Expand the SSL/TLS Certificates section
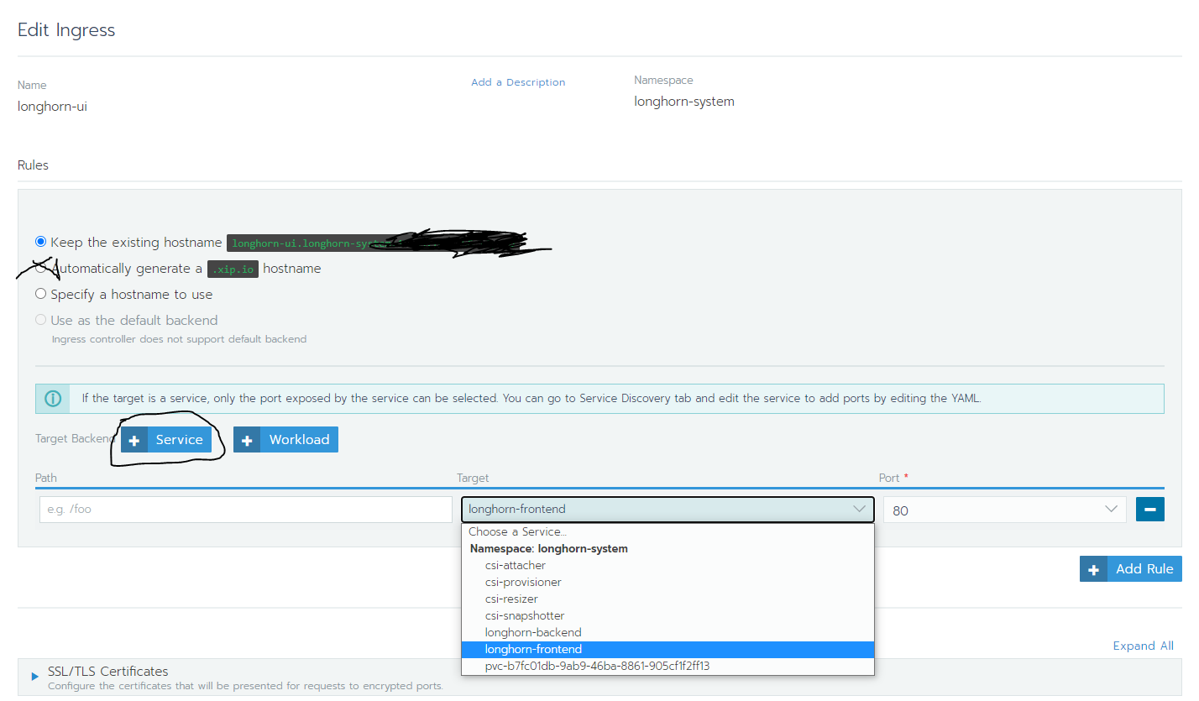 (x=108, y=672)
